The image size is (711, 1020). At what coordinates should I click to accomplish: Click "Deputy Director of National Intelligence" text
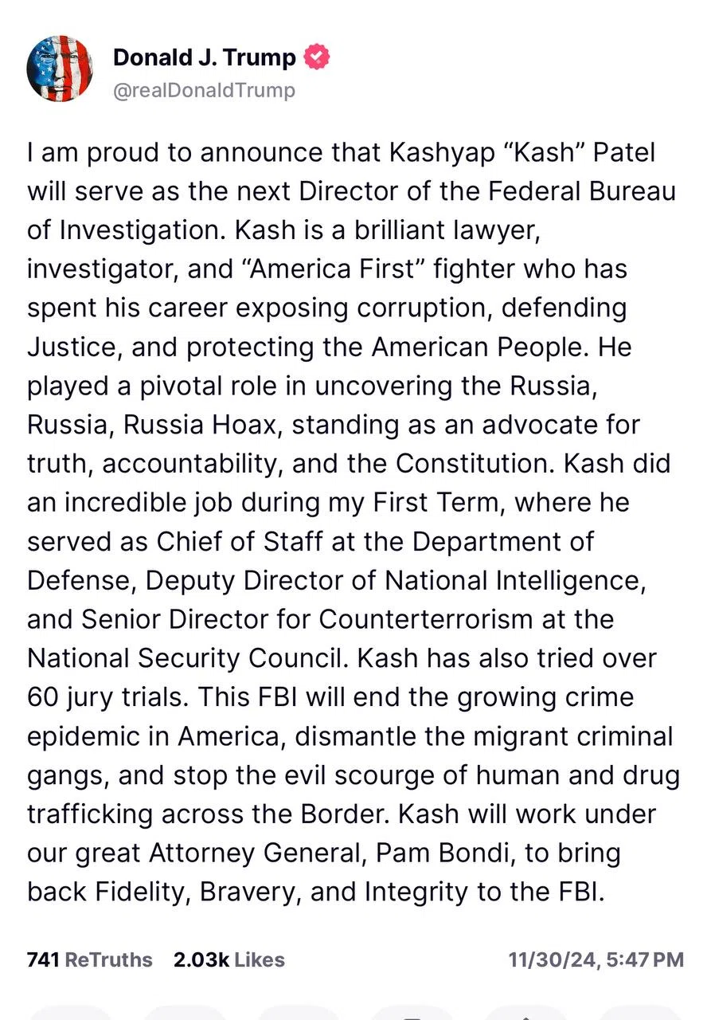coord(393,579)
